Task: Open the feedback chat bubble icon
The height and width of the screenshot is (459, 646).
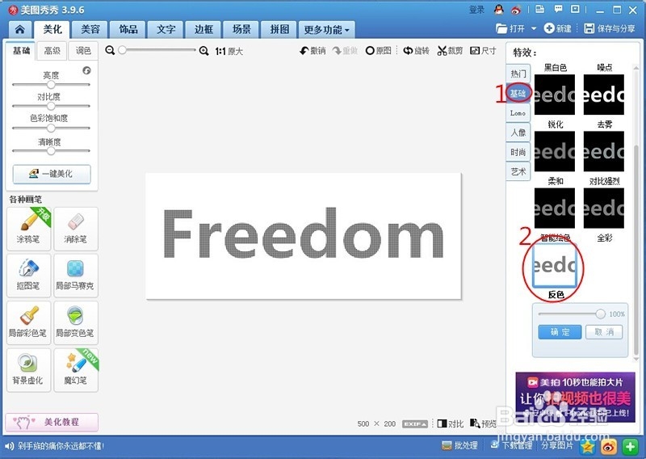Action: point(558,9)
